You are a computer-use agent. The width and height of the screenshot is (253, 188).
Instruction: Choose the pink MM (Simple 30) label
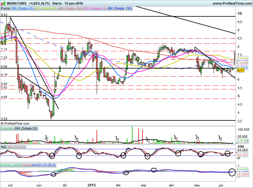[95, 8]
